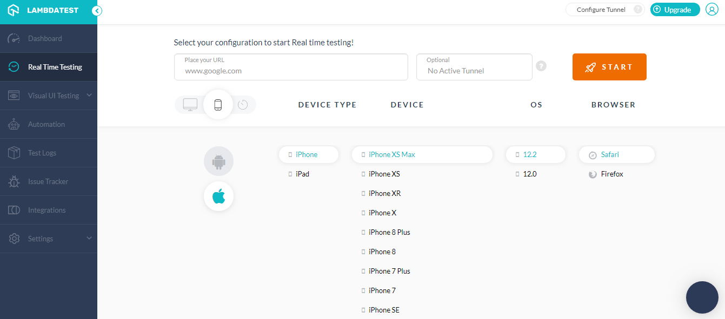Open the user account profile icon
Viewport: 725px width, 319px height.
(711, 9)
